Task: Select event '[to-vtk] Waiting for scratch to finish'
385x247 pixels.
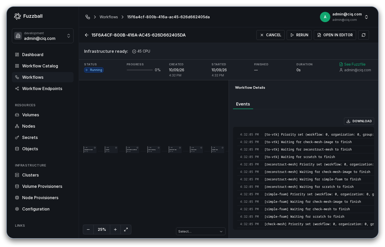Action: click(306, 157)
